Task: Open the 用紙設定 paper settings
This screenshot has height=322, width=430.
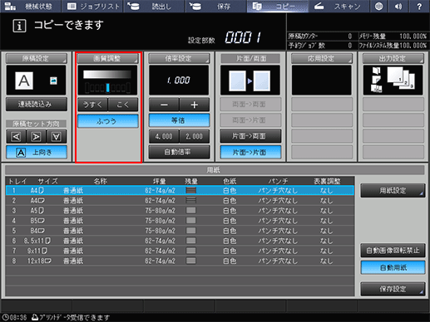Action: 393,190
